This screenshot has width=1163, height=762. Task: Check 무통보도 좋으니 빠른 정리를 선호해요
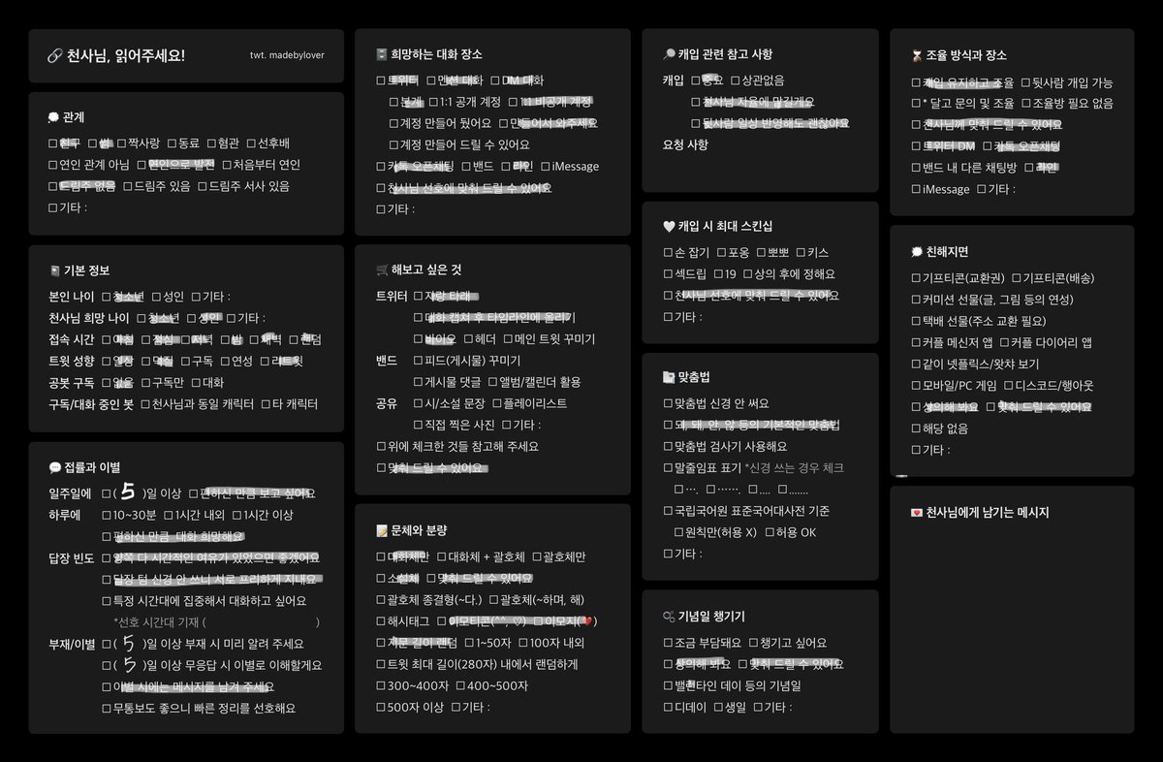[107, 709]
